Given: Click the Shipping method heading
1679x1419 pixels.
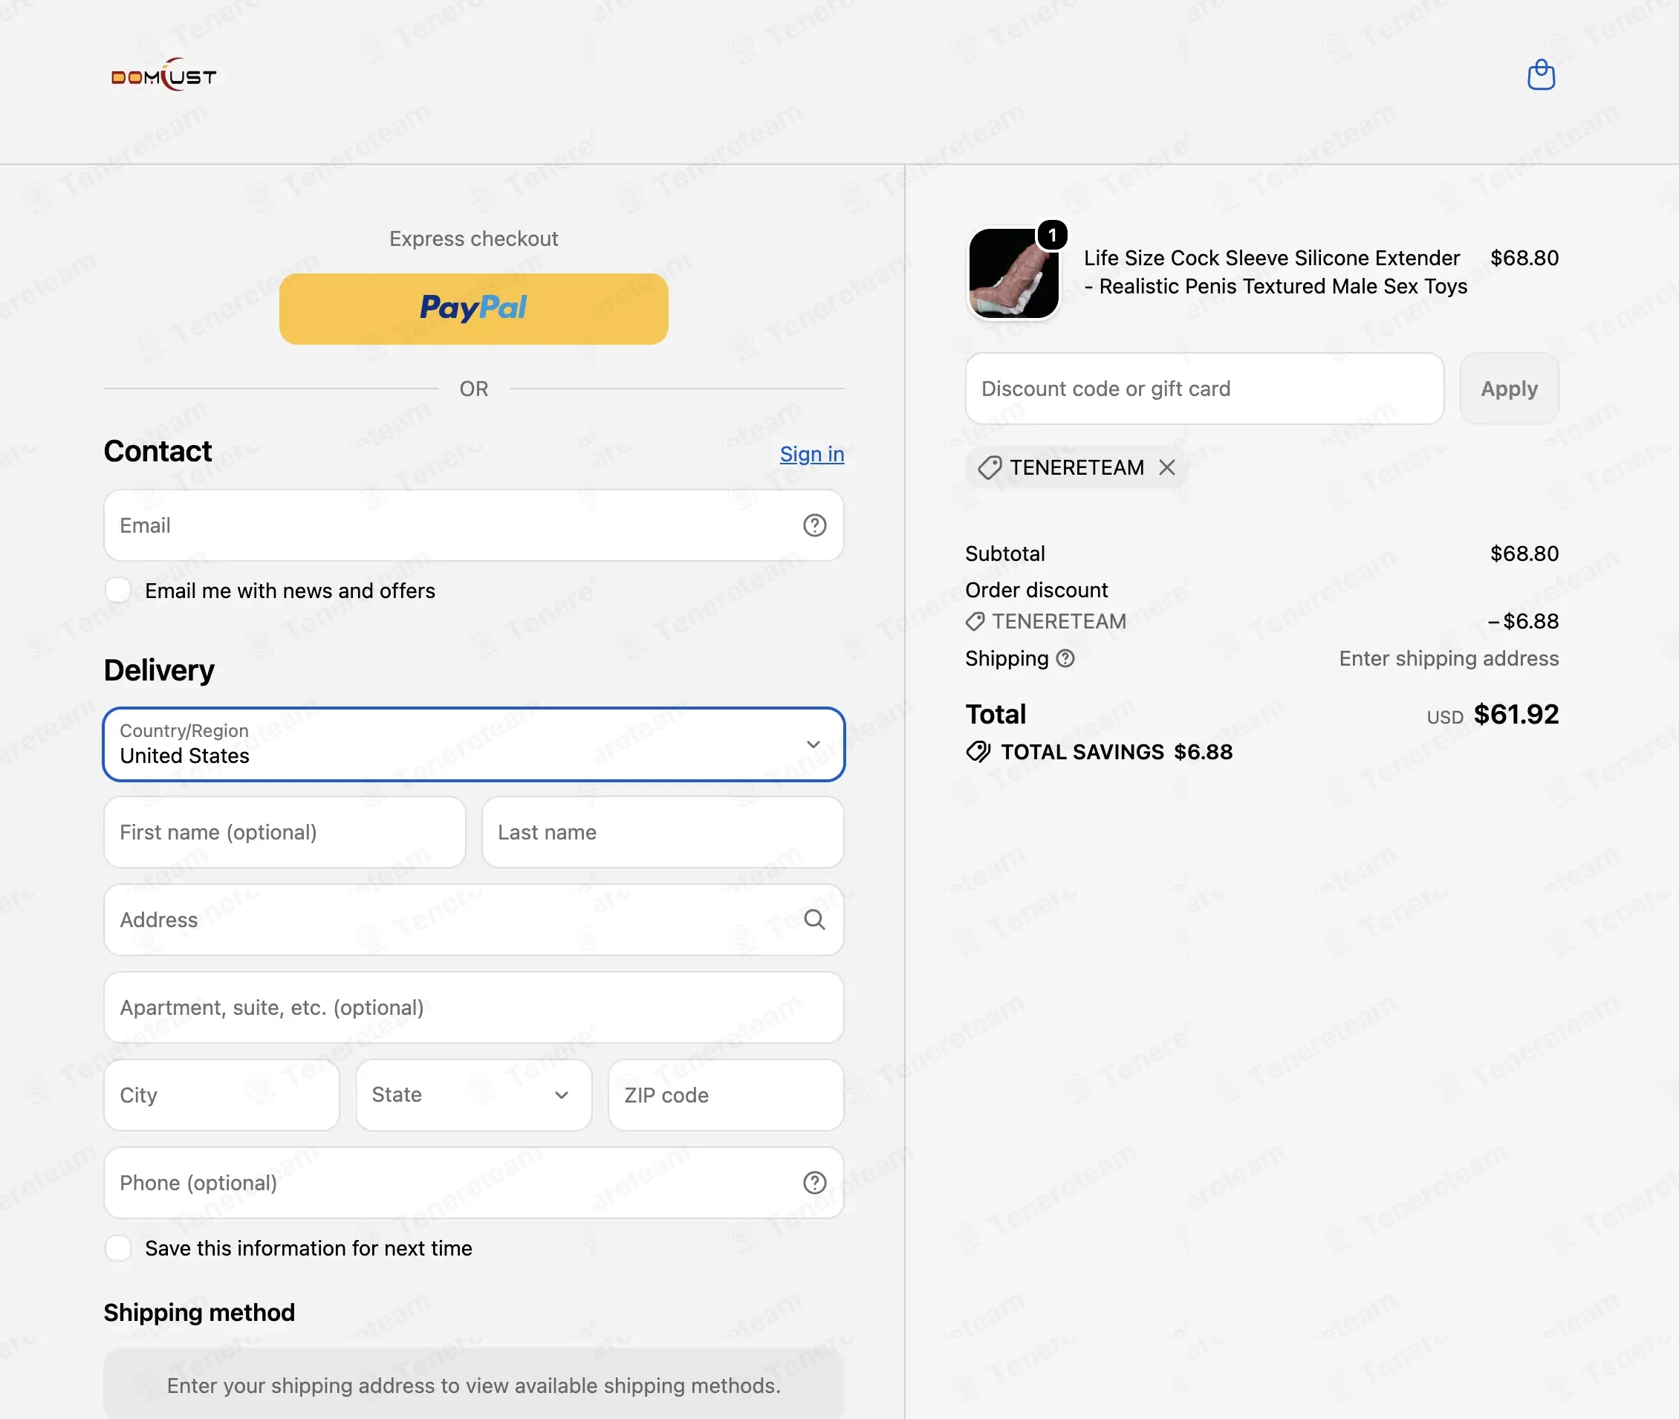Looking at the screenshot, I should pos(200,1312).
